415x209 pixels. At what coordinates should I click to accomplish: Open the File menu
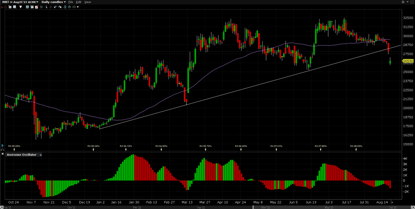pyautogui.click(x=71, y=2)
